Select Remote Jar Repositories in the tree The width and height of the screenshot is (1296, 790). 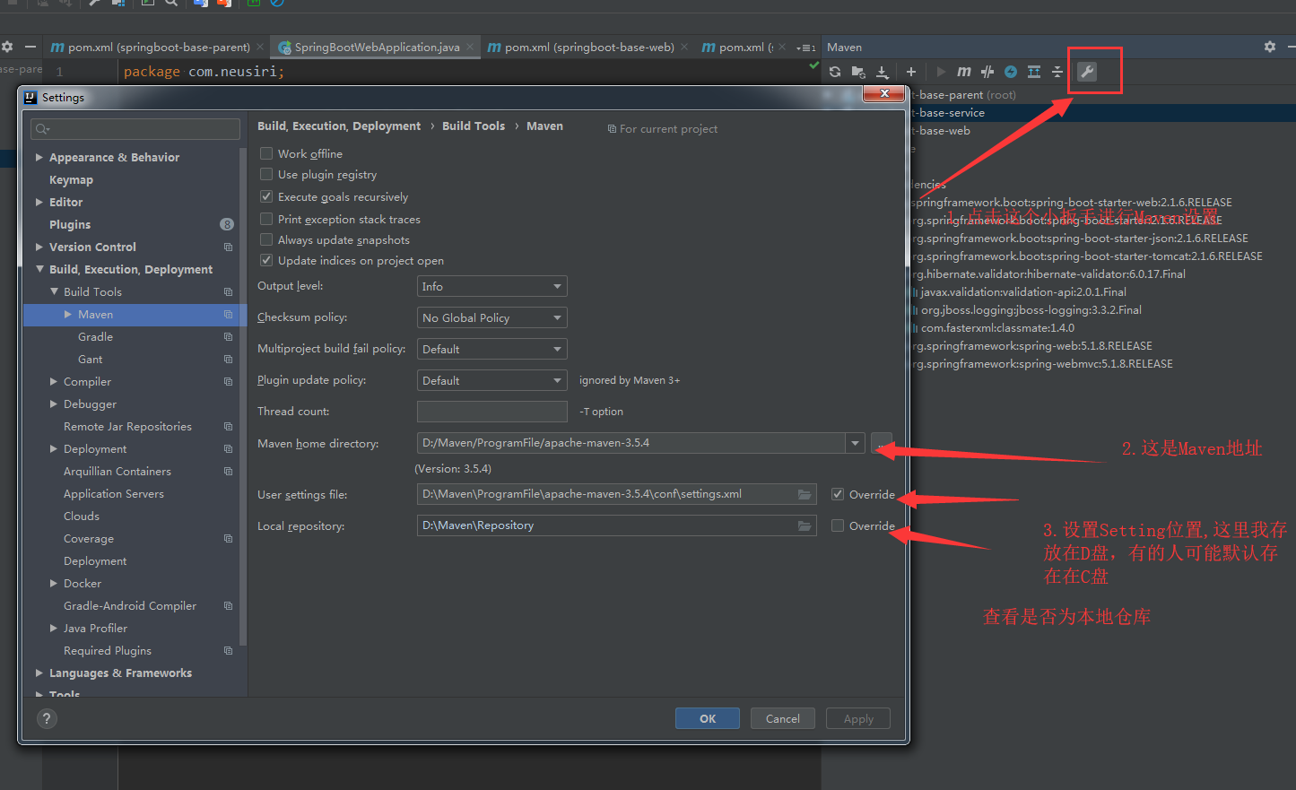(127, 426)
